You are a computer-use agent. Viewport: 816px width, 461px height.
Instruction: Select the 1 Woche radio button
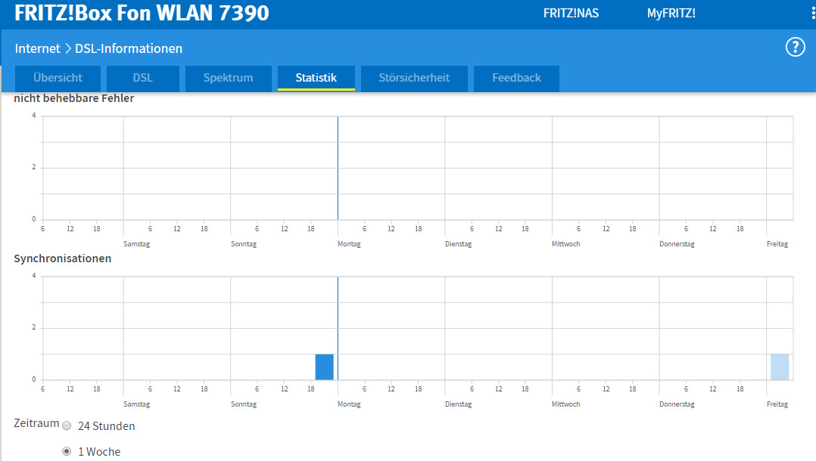(67, 451)
